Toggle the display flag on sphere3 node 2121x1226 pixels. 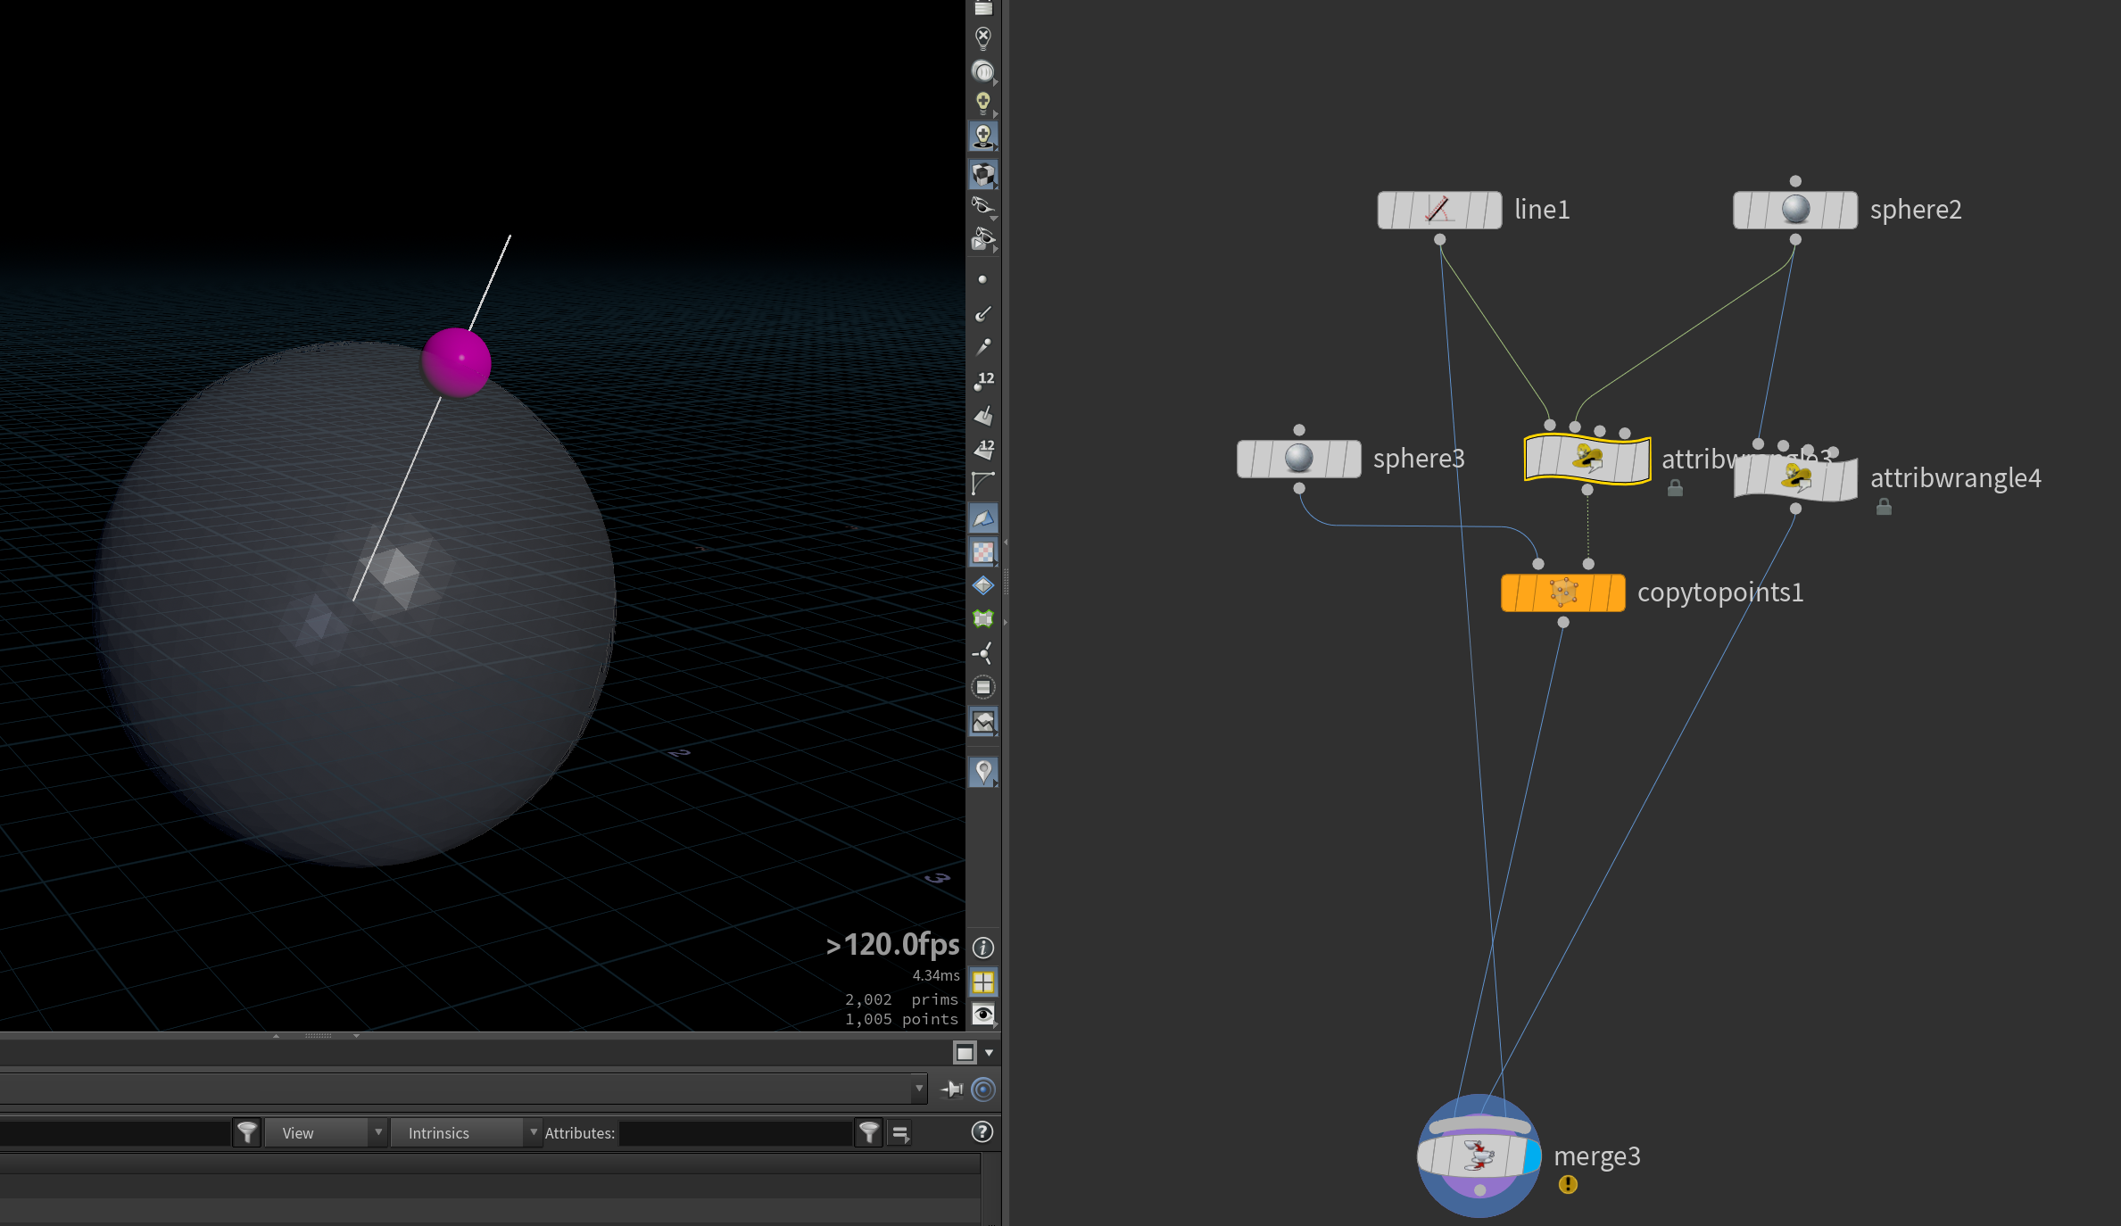pyautogui.click(x=1352, y=459)
